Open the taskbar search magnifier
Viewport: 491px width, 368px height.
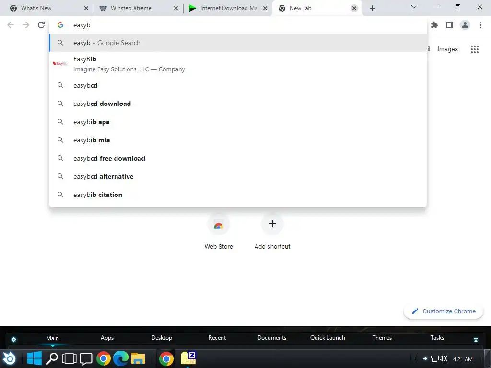pyautogui.click(x=52, y=358)
